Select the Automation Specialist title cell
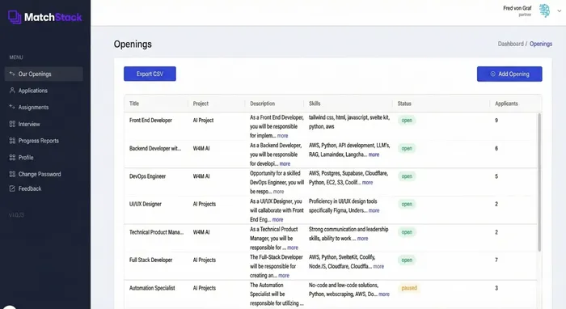566x309 pixels. [152, 288]
